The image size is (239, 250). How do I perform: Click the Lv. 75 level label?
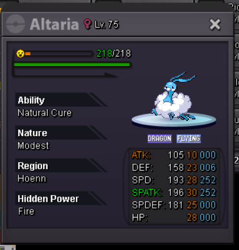[x=107, y=24]
